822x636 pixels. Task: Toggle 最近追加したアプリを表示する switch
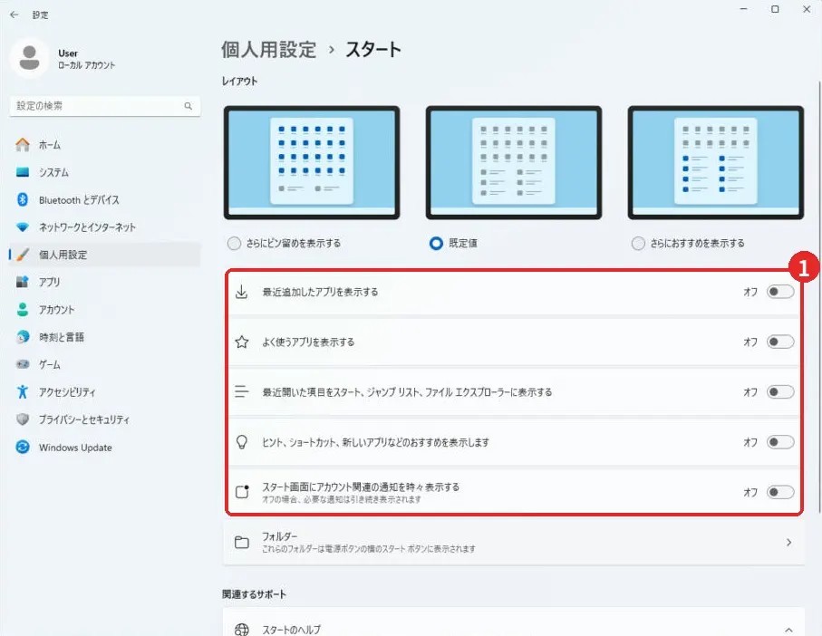(780, 292)
